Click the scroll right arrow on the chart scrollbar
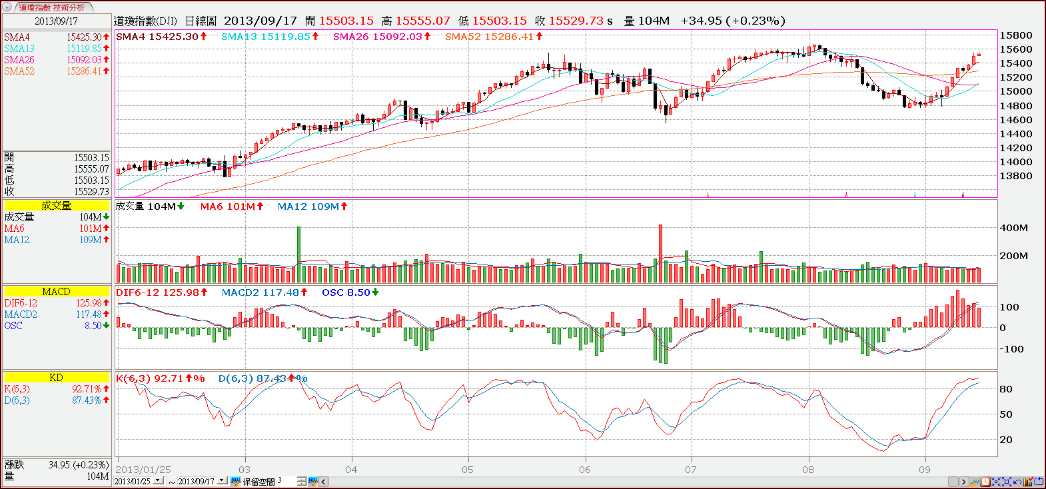The width and height of the screenshot is (1046, 489). 964,482
